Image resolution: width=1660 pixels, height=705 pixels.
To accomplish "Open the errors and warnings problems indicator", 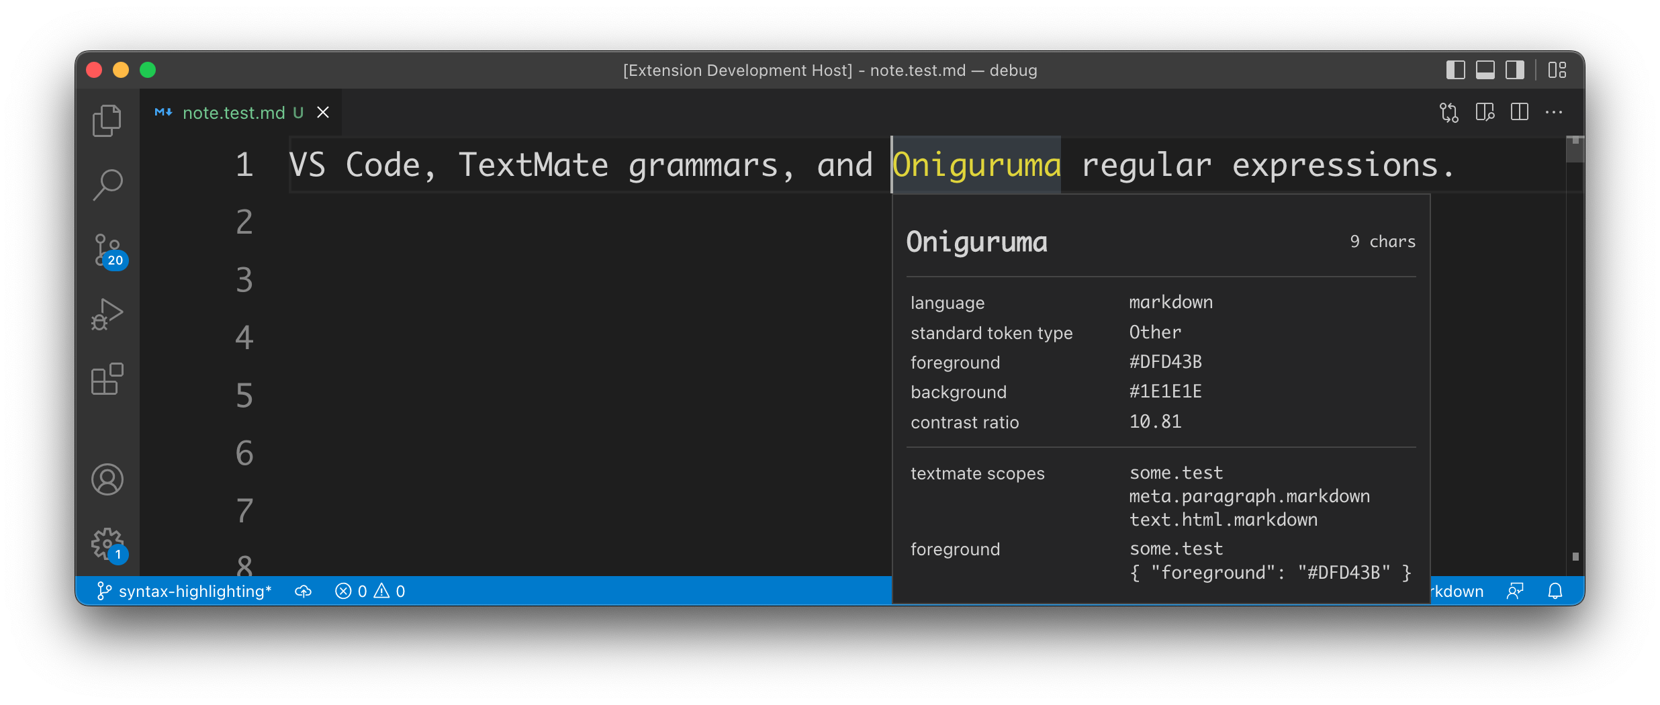I will click(x=370, y=591).
